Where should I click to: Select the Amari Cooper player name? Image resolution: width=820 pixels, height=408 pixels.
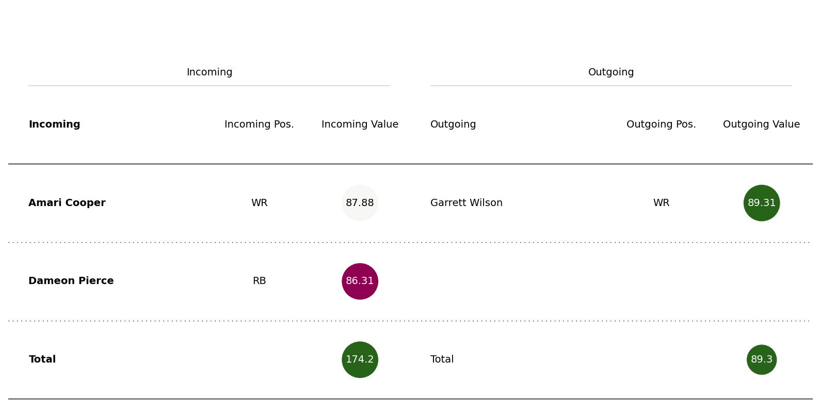click(67, 203)
